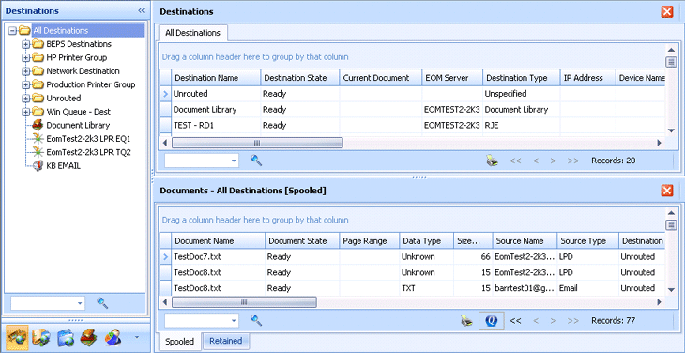
Task: Sort by Current Document column header
Action: coord(381,78)
